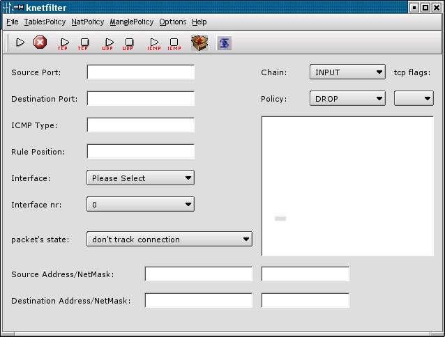Screen dimensions: 445x337
Task: Open the Options menu
Action: (172, 22)
